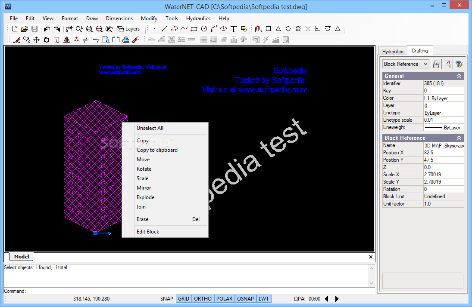
Task: Close the command window with X
Action: coord(371,257)
